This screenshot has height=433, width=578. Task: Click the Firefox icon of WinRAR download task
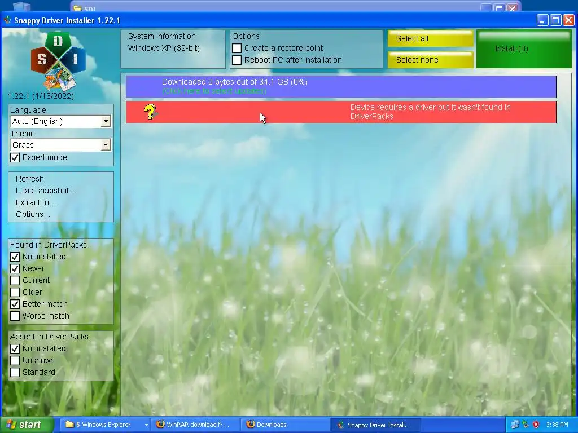[160, 424]
